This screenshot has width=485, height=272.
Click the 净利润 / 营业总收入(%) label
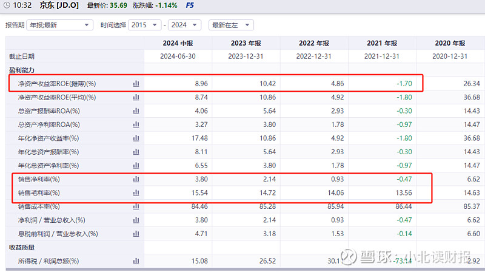pyautogui.click(x=52, y=220)
